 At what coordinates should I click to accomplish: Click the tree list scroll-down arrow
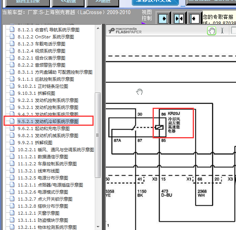point(98,227)
